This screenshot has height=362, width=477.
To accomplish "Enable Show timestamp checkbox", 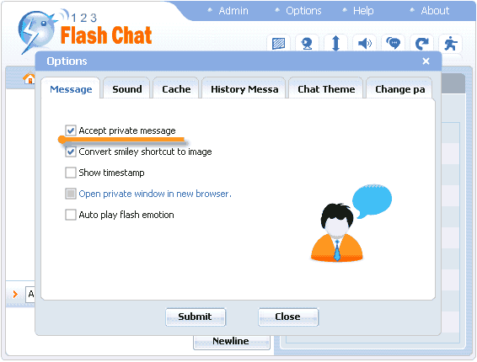I will [x=71, y=173].
